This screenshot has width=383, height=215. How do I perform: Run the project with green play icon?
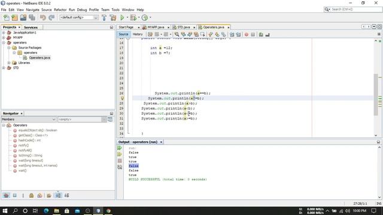(122, 17)
